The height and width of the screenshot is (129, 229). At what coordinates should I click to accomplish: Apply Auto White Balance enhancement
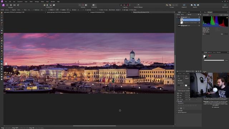pos(54,5)
